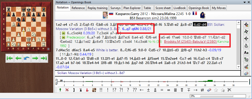Jump to the end of the game
This screenshot has height=99, width=252.
click(x=43, y=58)
